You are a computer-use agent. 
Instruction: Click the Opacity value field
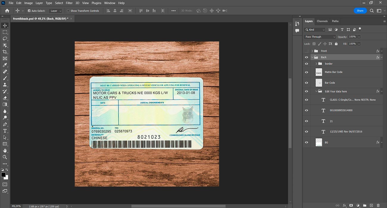pos(352,37)
